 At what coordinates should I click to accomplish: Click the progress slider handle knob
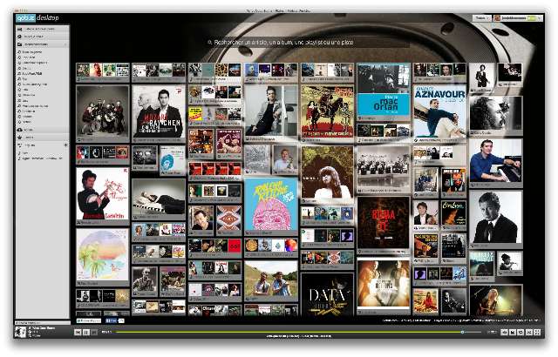point(462,332)
